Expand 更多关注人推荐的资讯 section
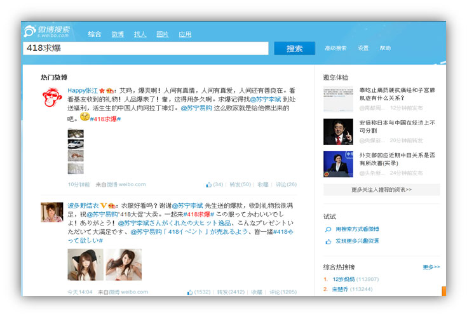This screenshot has height=317, width=467. tap(381, 189)
